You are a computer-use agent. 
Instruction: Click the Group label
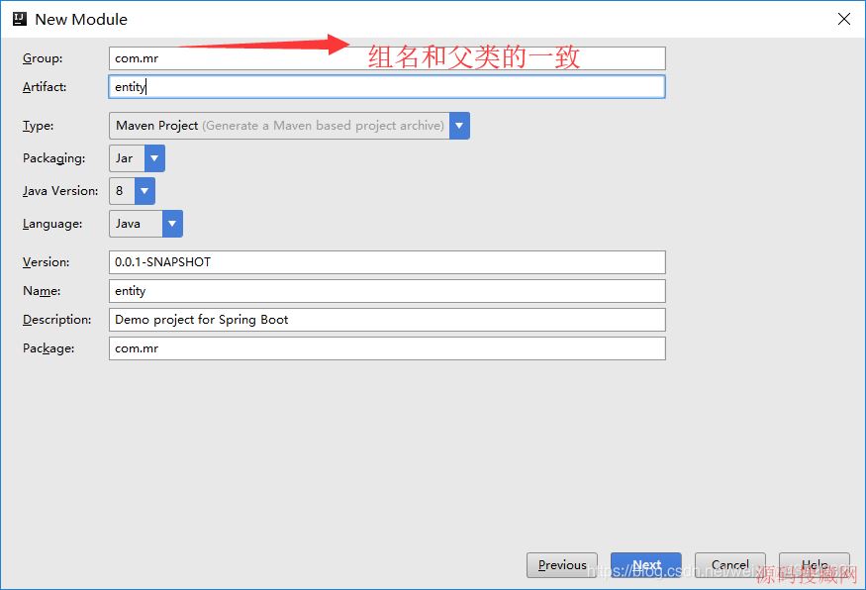pos(43,58)
